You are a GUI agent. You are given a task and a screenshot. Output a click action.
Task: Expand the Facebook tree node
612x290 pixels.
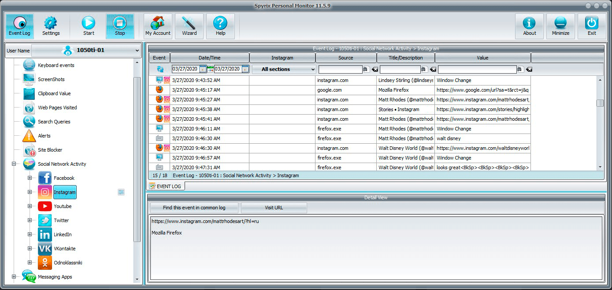click(30, 178)
